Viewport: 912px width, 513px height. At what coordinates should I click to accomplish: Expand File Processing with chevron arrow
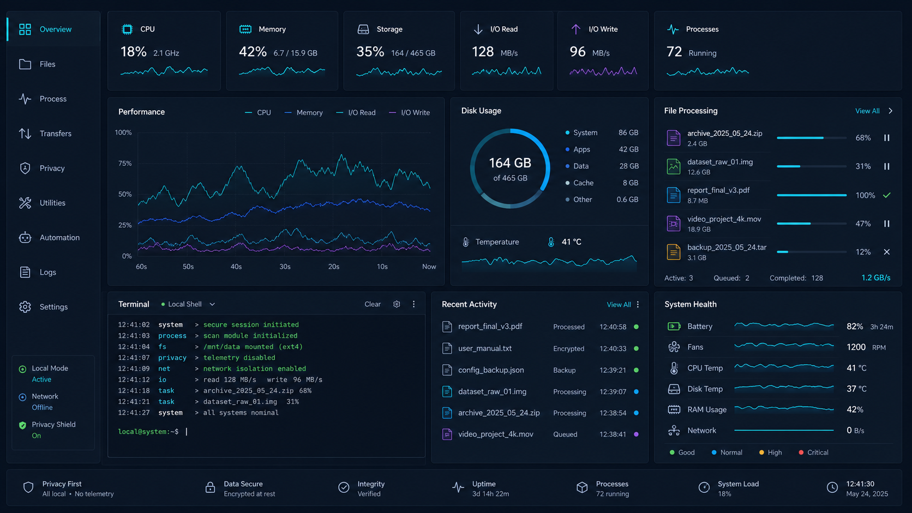point(891,111)
